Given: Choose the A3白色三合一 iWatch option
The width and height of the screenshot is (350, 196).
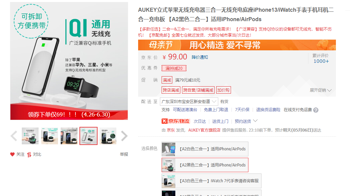Looking at the screenshot, I should coord(212,181).
